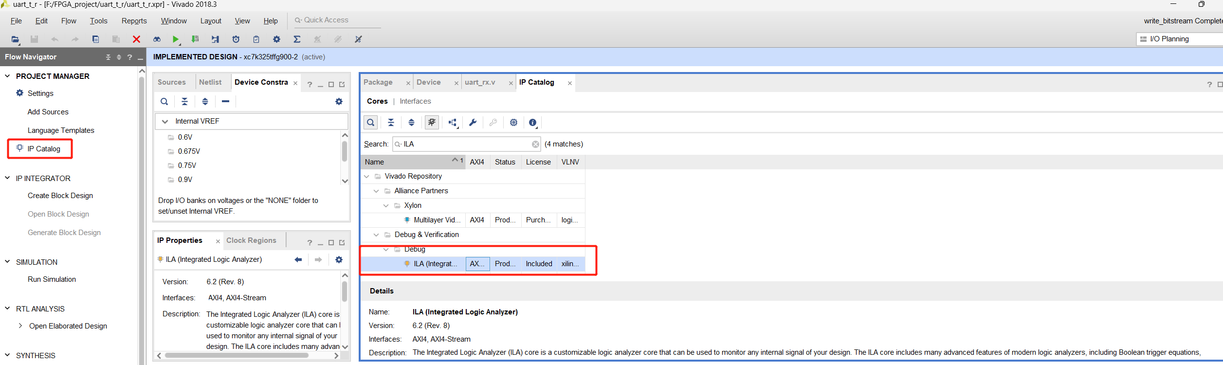
Task: Click Add Sources in Flow Navigator
Action: [48, 112]
